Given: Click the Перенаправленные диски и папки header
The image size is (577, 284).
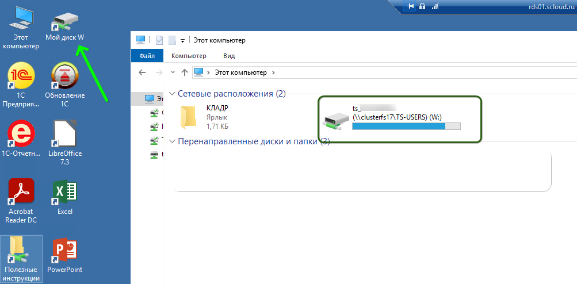Looking at the screenshot, I should (254, 141).
